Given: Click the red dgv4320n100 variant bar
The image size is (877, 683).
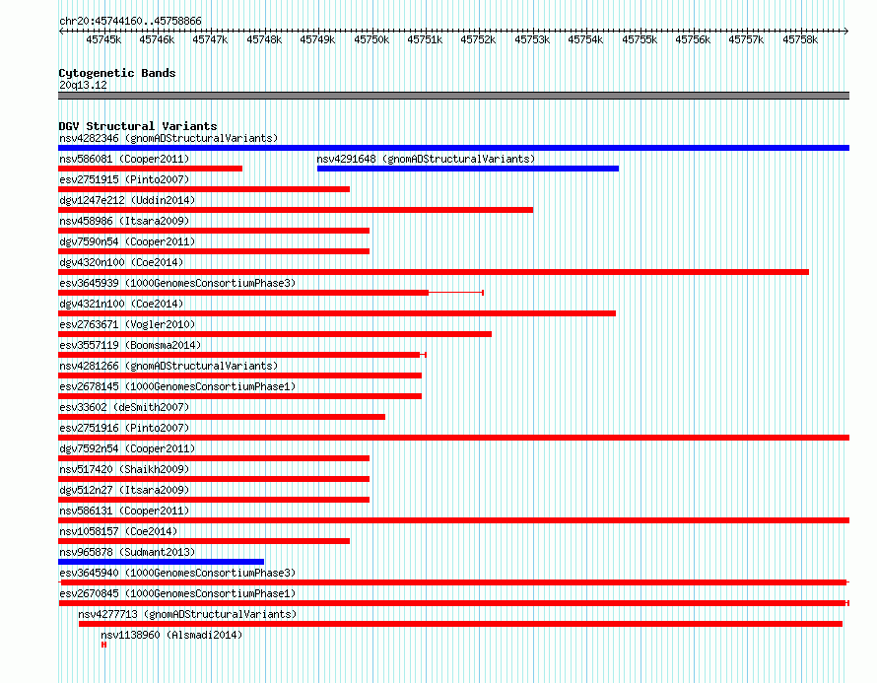Looking at the screenshot, I should (434, 272).
